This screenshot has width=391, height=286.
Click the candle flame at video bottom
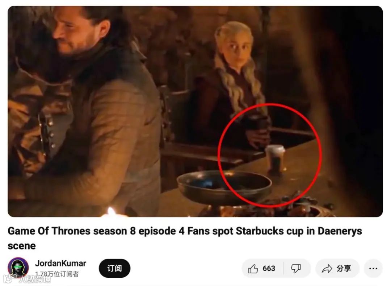coord(111,212)
